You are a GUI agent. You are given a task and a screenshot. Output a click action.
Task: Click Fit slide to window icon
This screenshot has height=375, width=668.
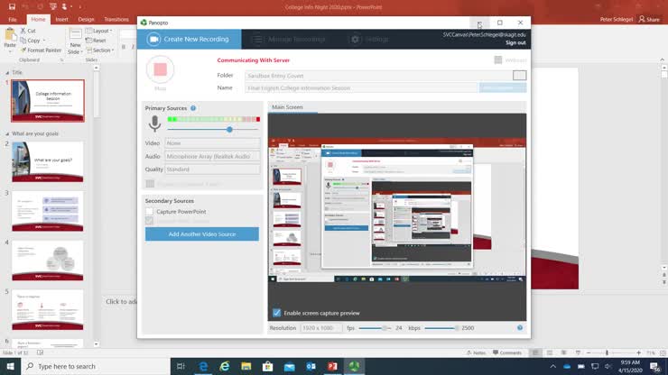663,352
